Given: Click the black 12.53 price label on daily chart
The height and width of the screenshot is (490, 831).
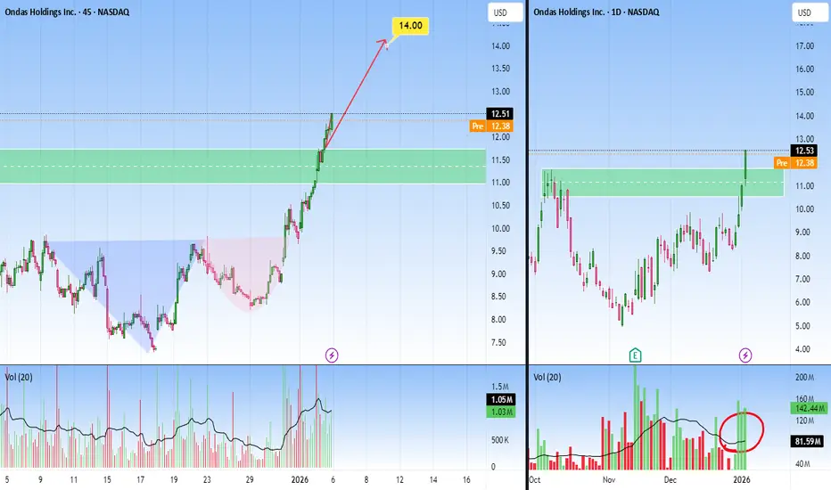Looking at the screenshot, I should click(804, 151).
